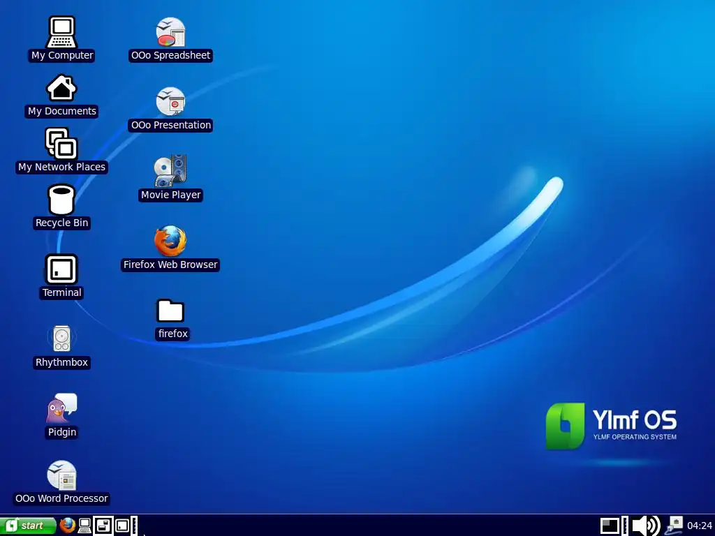Screen dimensions: 715x536
Task: Select the 'My Documents' label text
Action: click(x=62, y=111)
